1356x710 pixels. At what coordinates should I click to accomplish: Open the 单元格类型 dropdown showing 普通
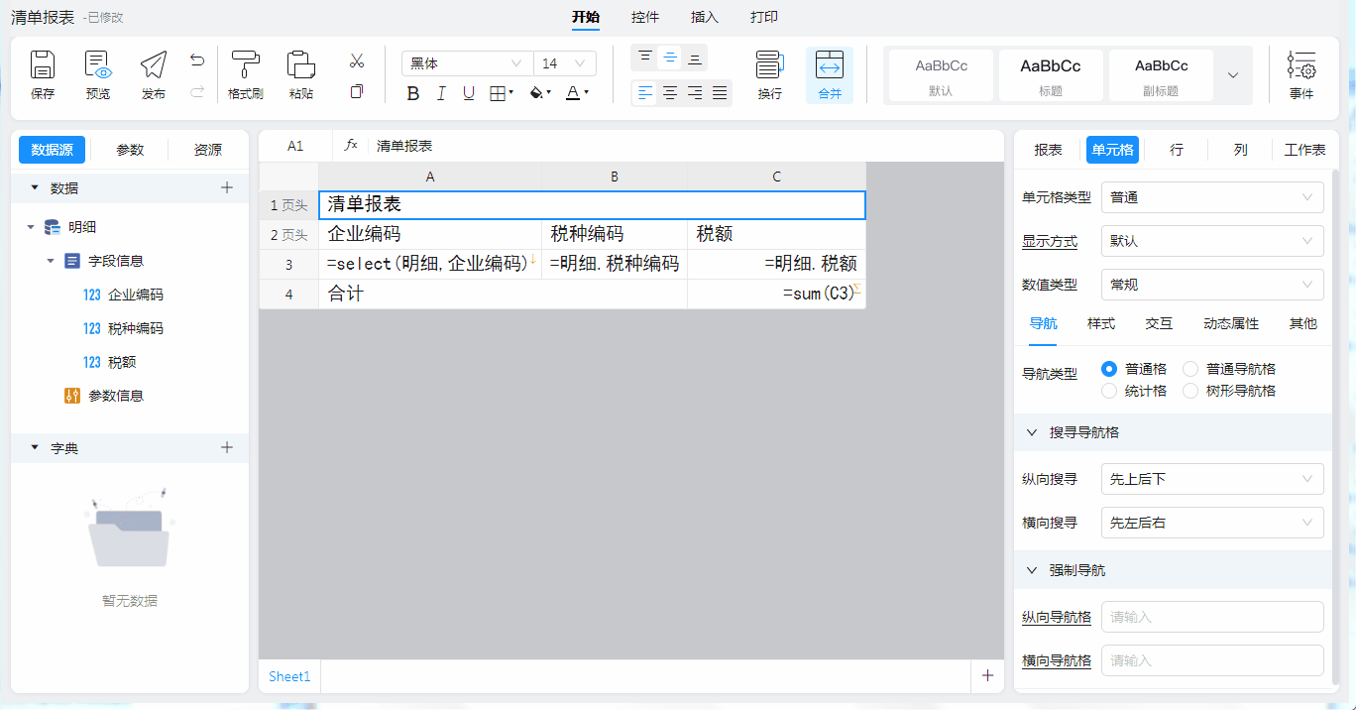click(x=1211, y=197)
